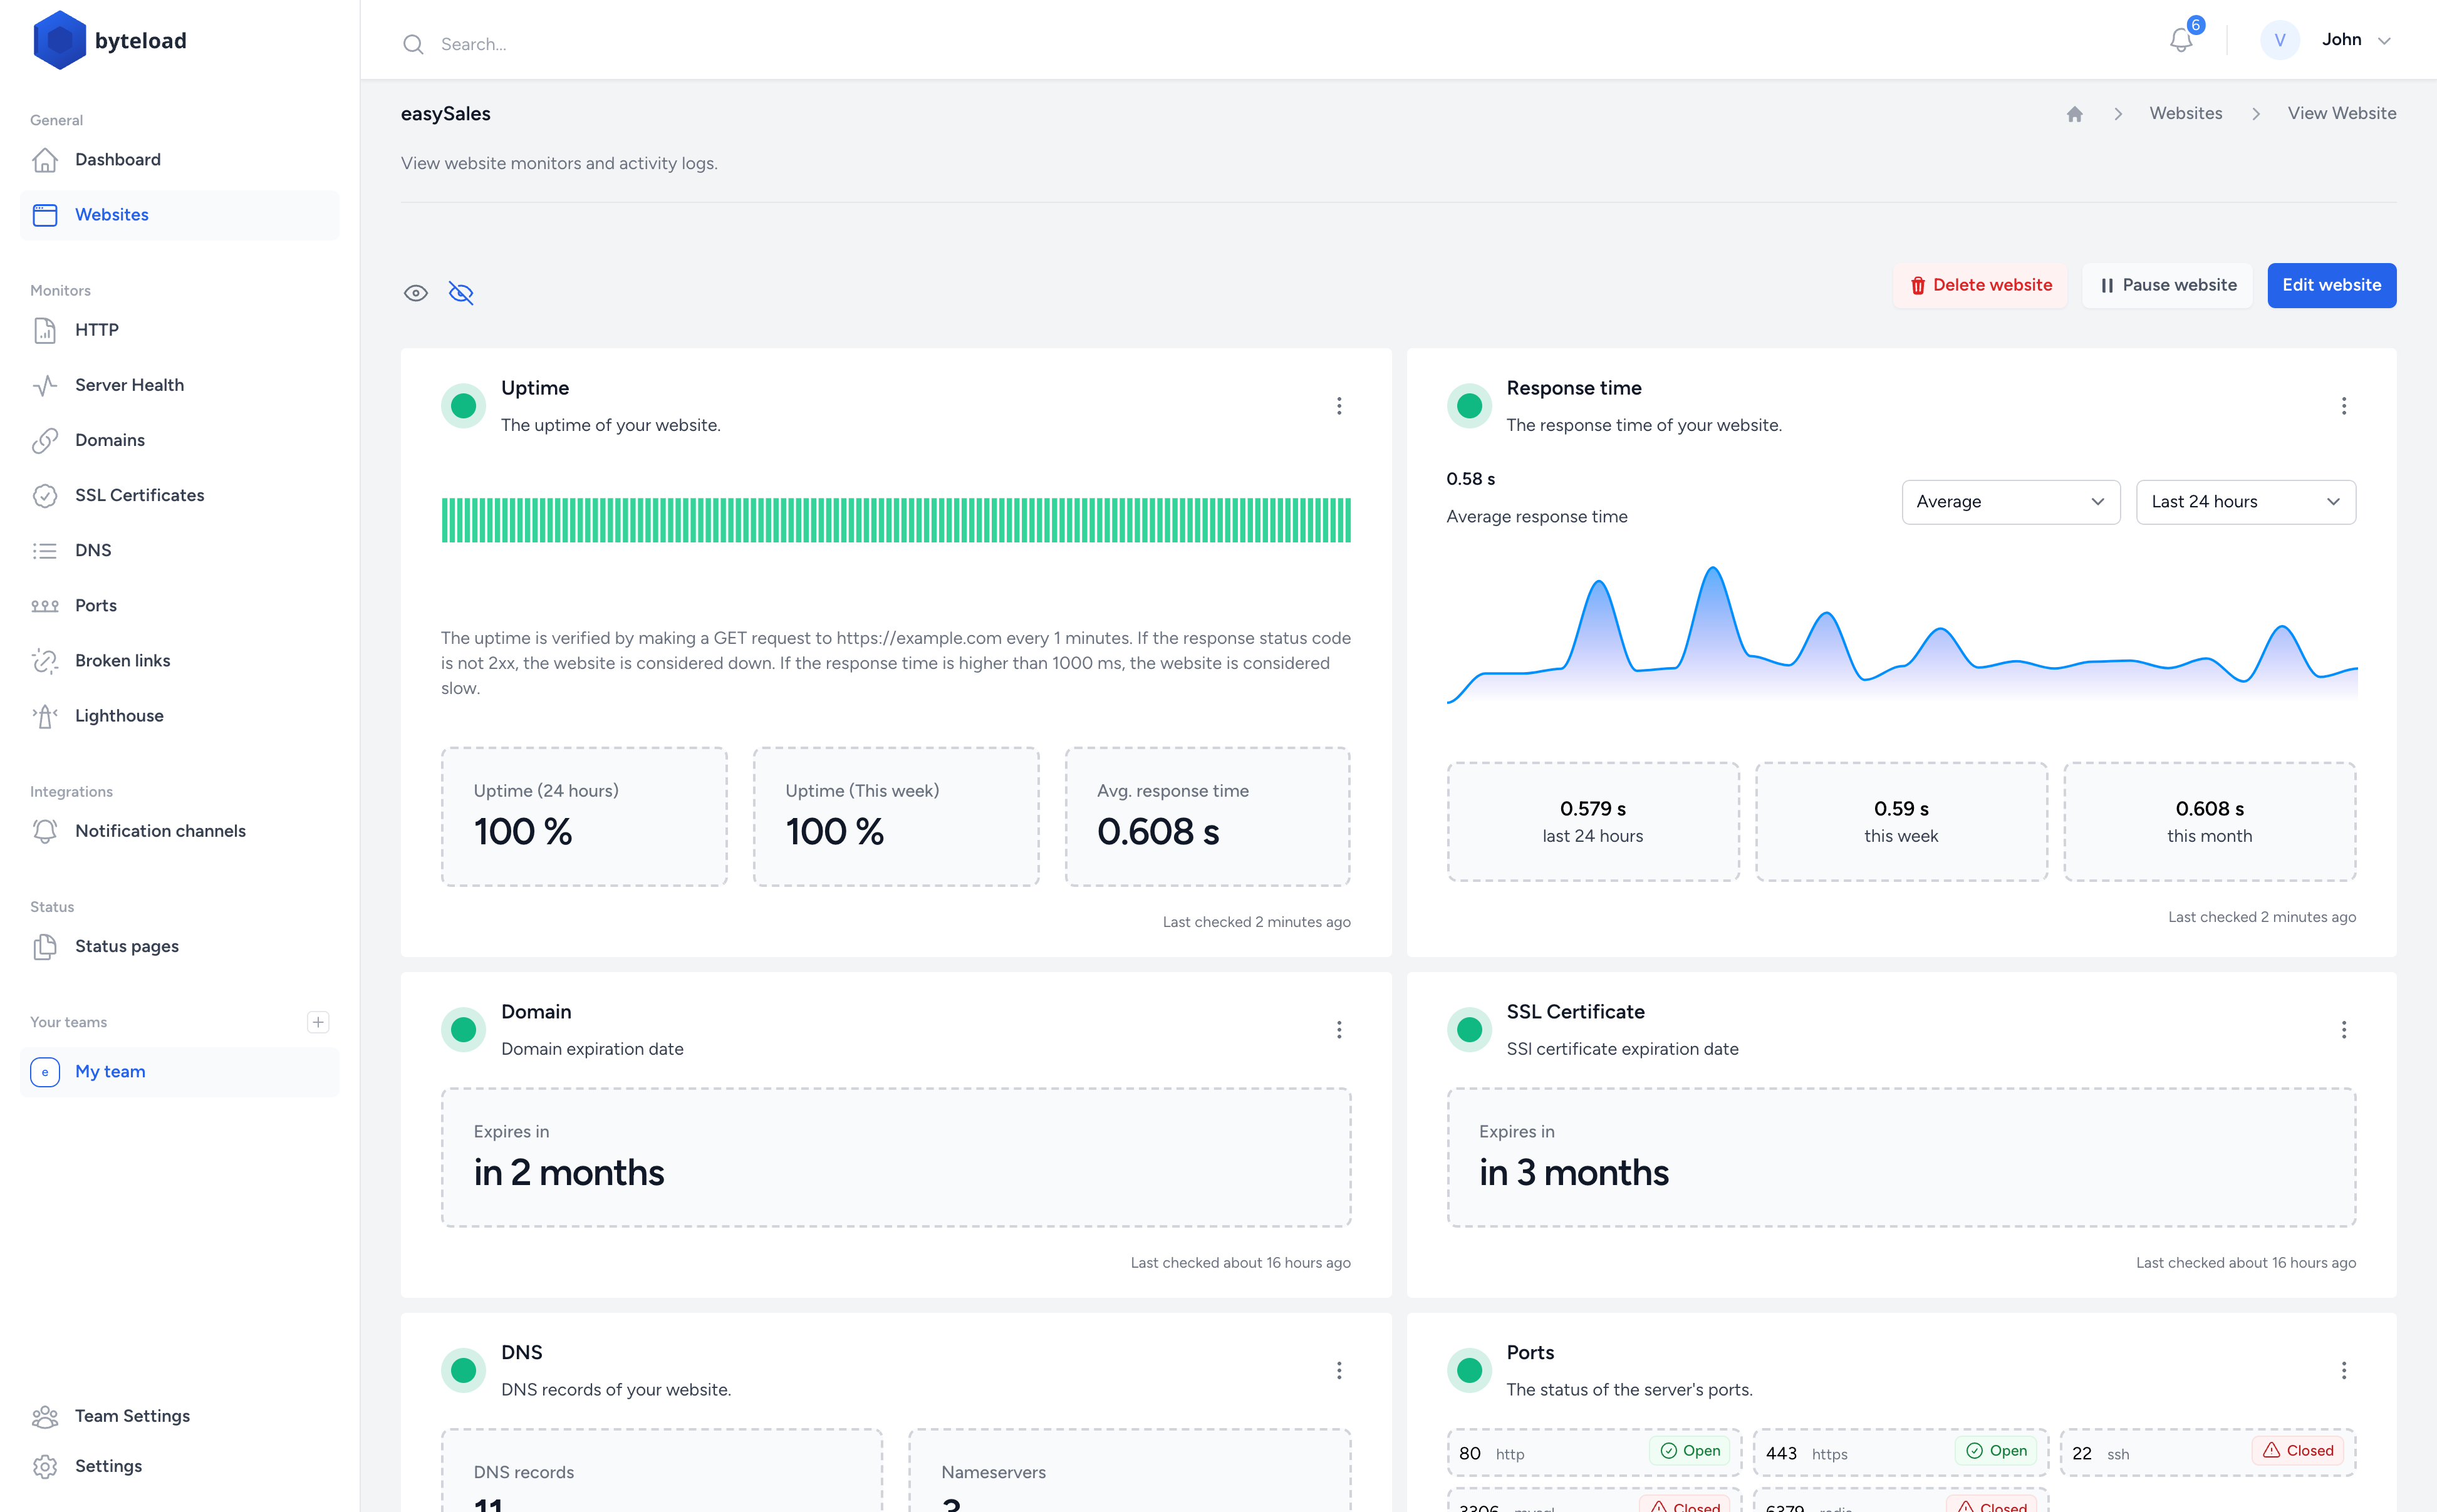
Task: Click Uptime (This week) 100 % box
Action: 896,816
